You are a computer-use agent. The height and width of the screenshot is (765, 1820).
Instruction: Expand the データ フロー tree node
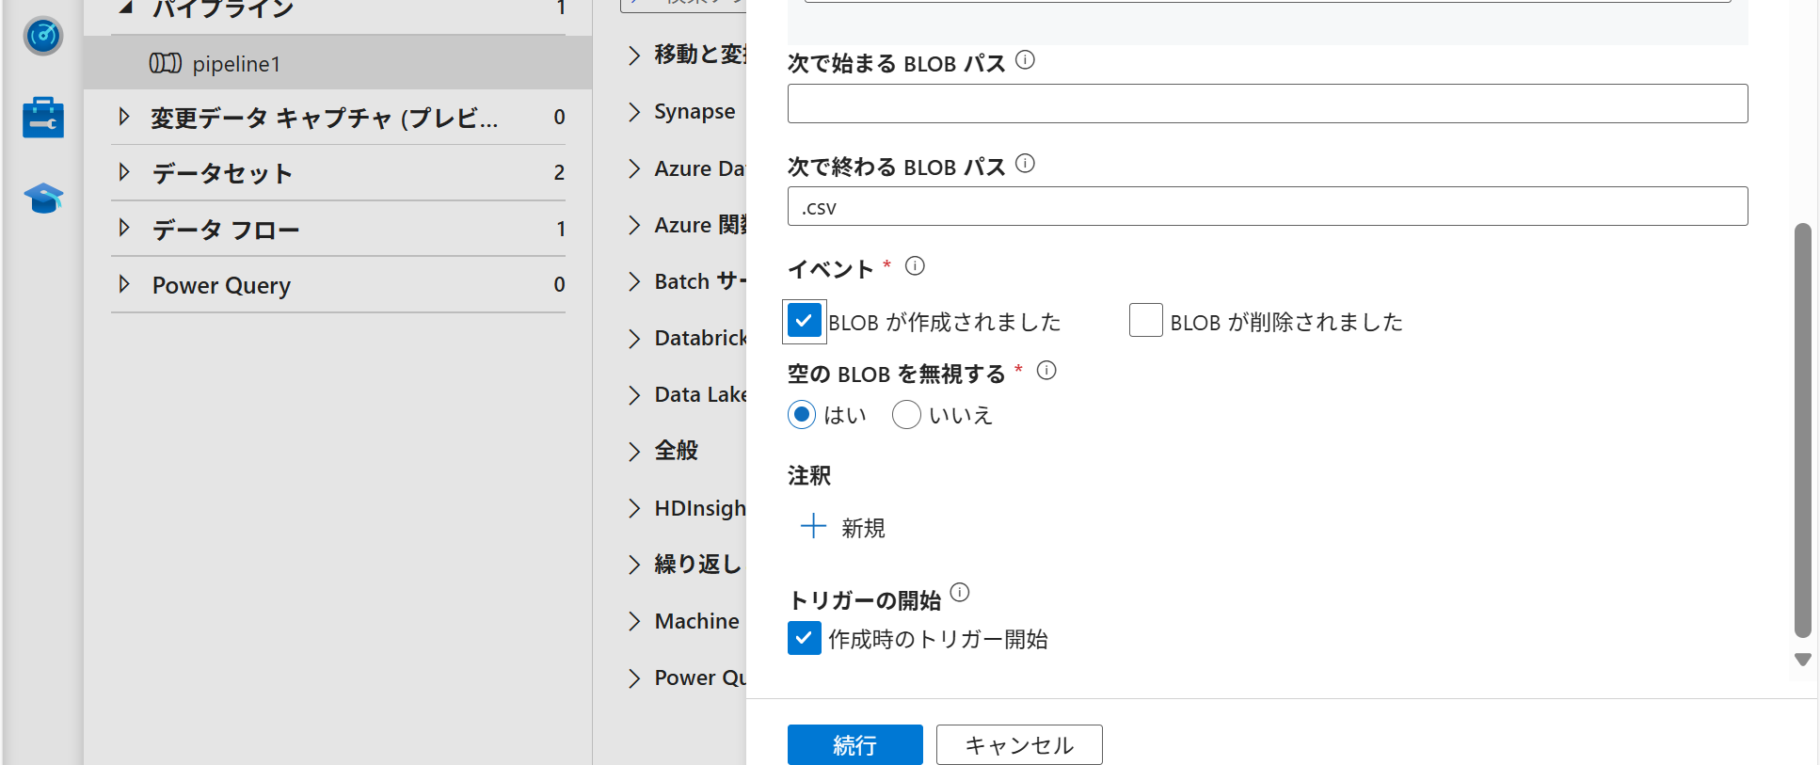(x=124, y=229)
